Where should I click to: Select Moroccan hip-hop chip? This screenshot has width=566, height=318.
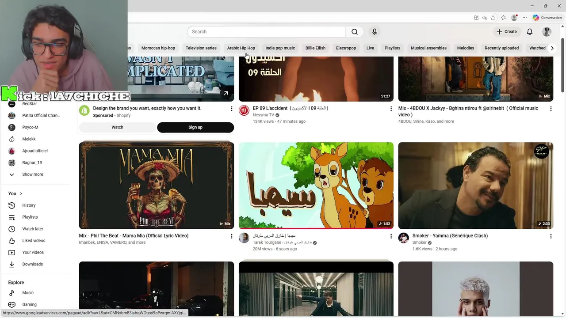tap(158, 48)
